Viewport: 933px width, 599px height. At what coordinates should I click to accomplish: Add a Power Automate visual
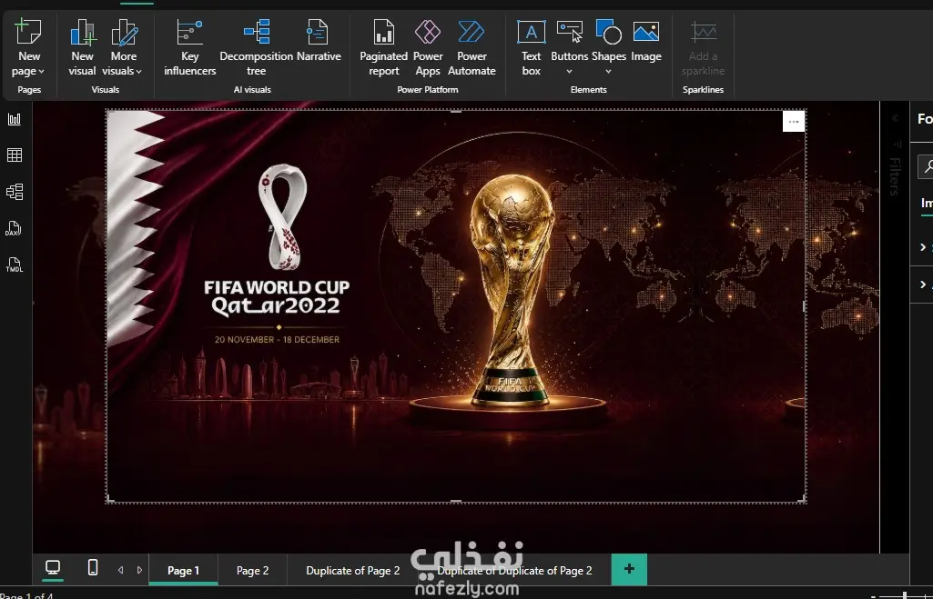(472, 47)
